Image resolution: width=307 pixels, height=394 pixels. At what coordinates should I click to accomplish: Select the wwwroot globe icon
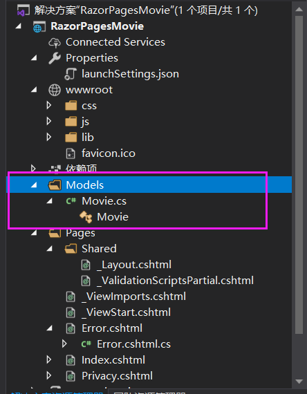55,90
